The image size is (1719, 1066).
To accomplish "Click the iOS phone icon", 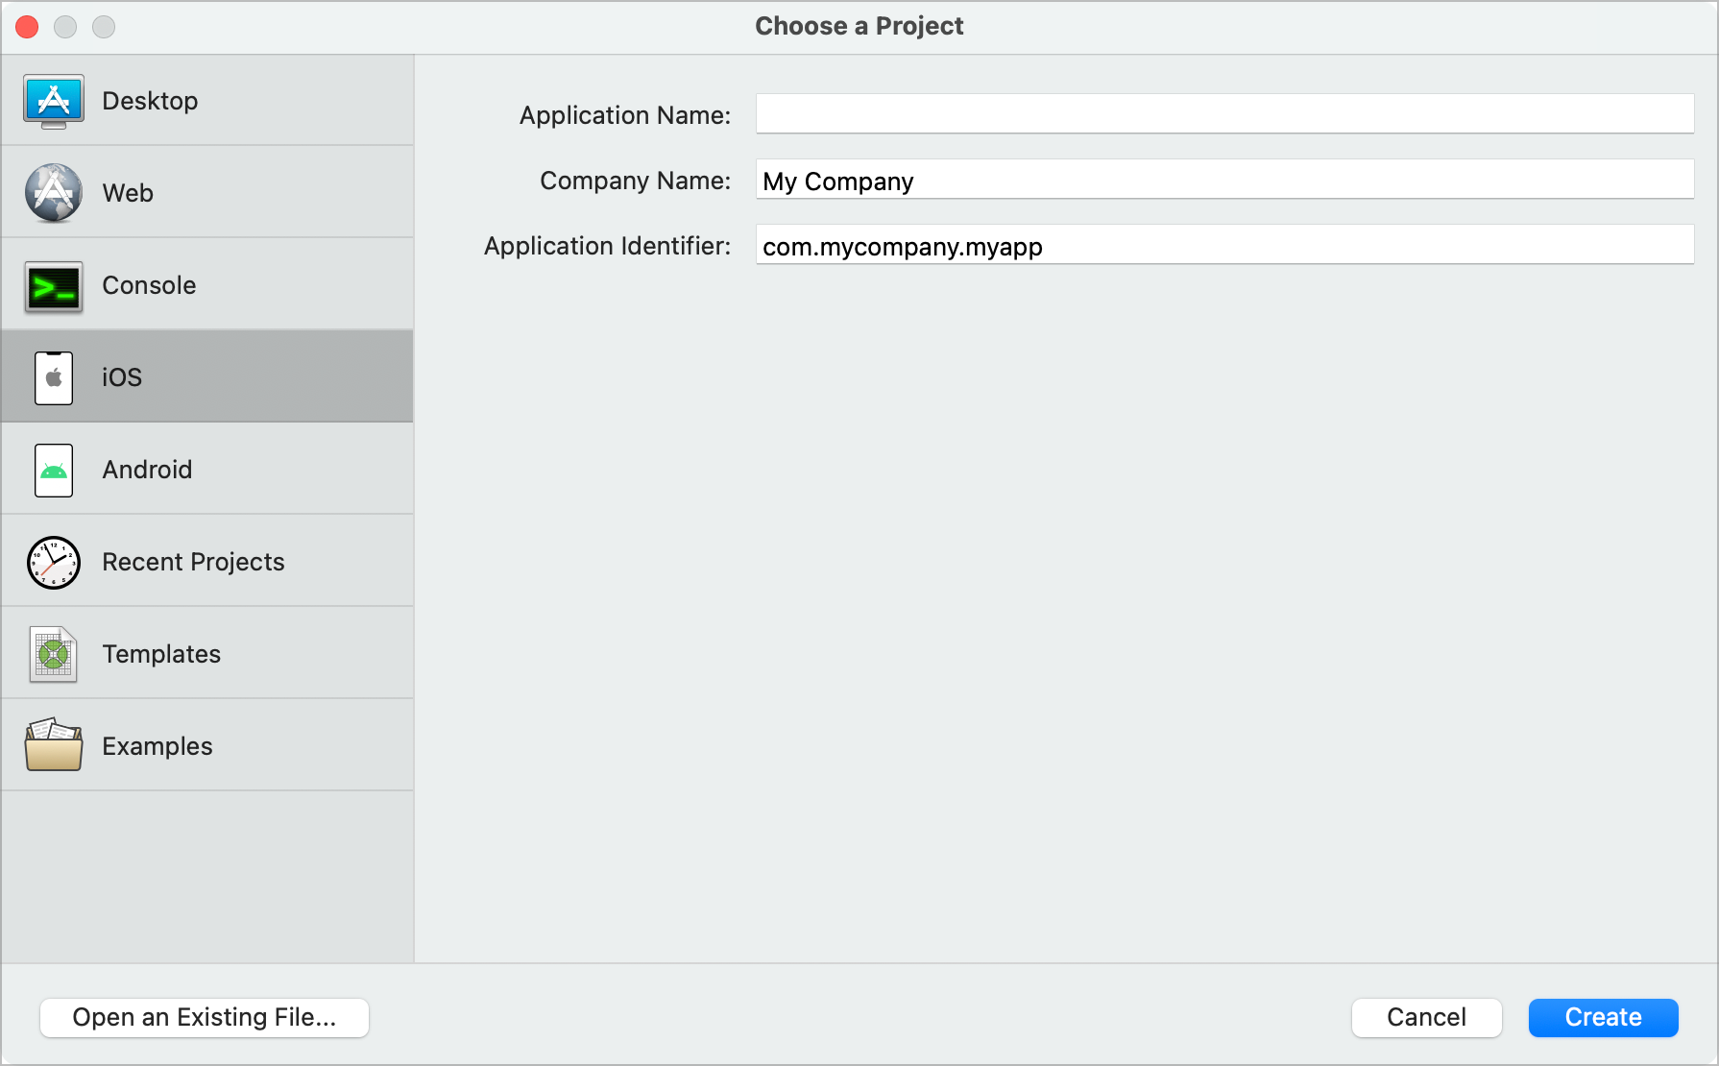I will [54, 377].
